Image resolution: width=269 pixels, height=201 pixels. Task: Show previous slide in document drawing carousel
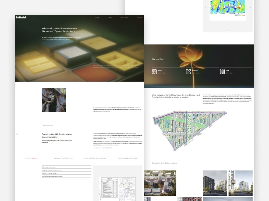pyautogui.click(x=95, y=190)
